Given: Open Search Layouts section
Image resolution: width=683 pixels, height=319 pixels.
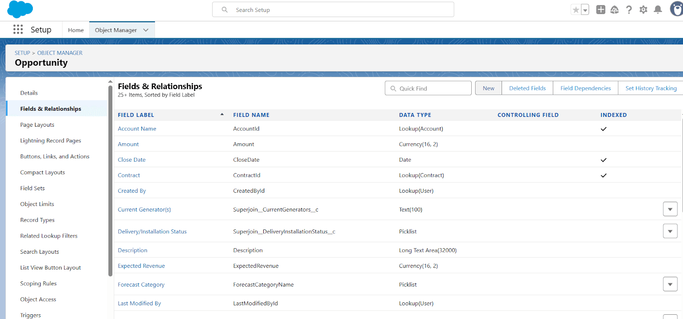Looking at the screenshot, I should tap(40, 252).
